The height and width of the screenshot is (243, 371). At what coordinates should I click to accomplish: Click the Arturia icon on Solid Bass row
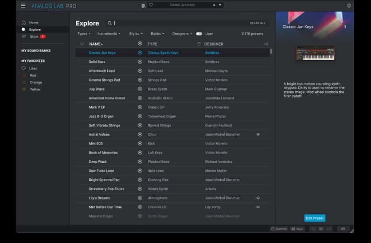(140, 62)
